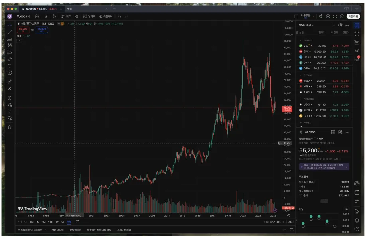Screen dimensions: 367x239
Task: Click the alert button 얼러트
Action: coord(89,16)
